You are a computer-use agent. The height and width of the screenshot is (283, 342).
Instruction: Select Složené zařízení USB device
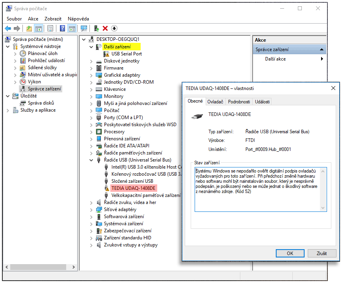pyautogui.click(x=132, y=181)
